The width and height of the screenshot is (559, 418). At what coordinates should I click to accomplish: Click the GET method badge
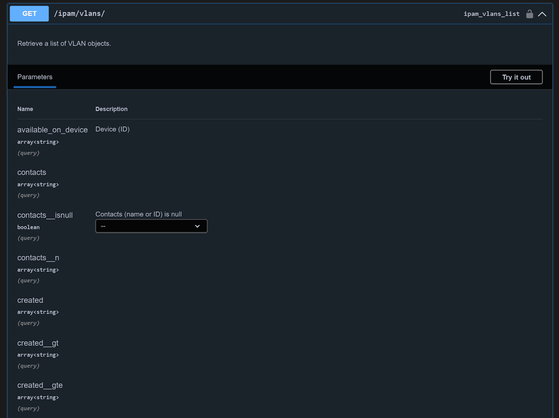click(29, 14)
